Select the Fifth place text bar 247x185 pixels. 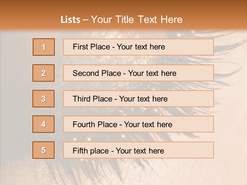click(138, 150)
